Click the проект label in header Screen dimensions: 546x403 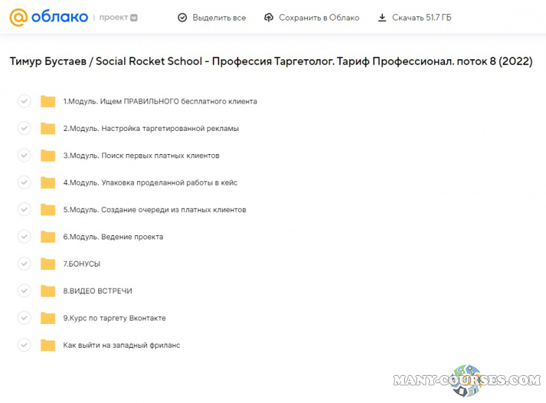[x=113, y=17]
